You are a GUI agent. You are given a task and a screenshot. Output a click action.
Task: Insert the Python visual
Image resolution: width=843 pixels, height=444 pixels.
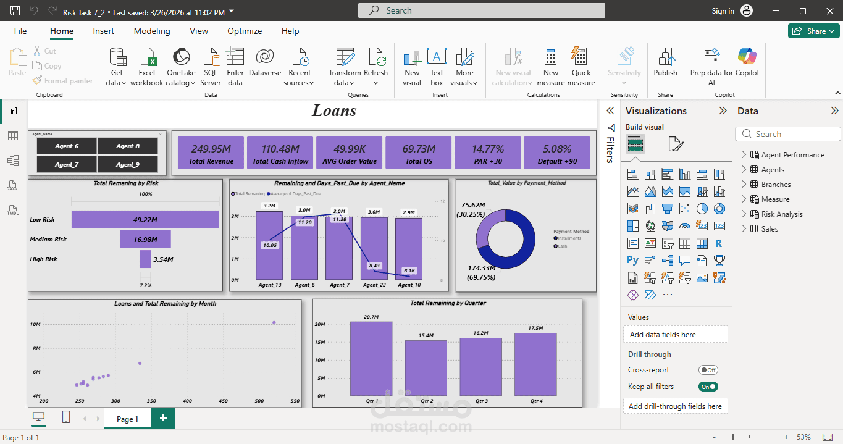pyautogui.click(x=632, y=261)
